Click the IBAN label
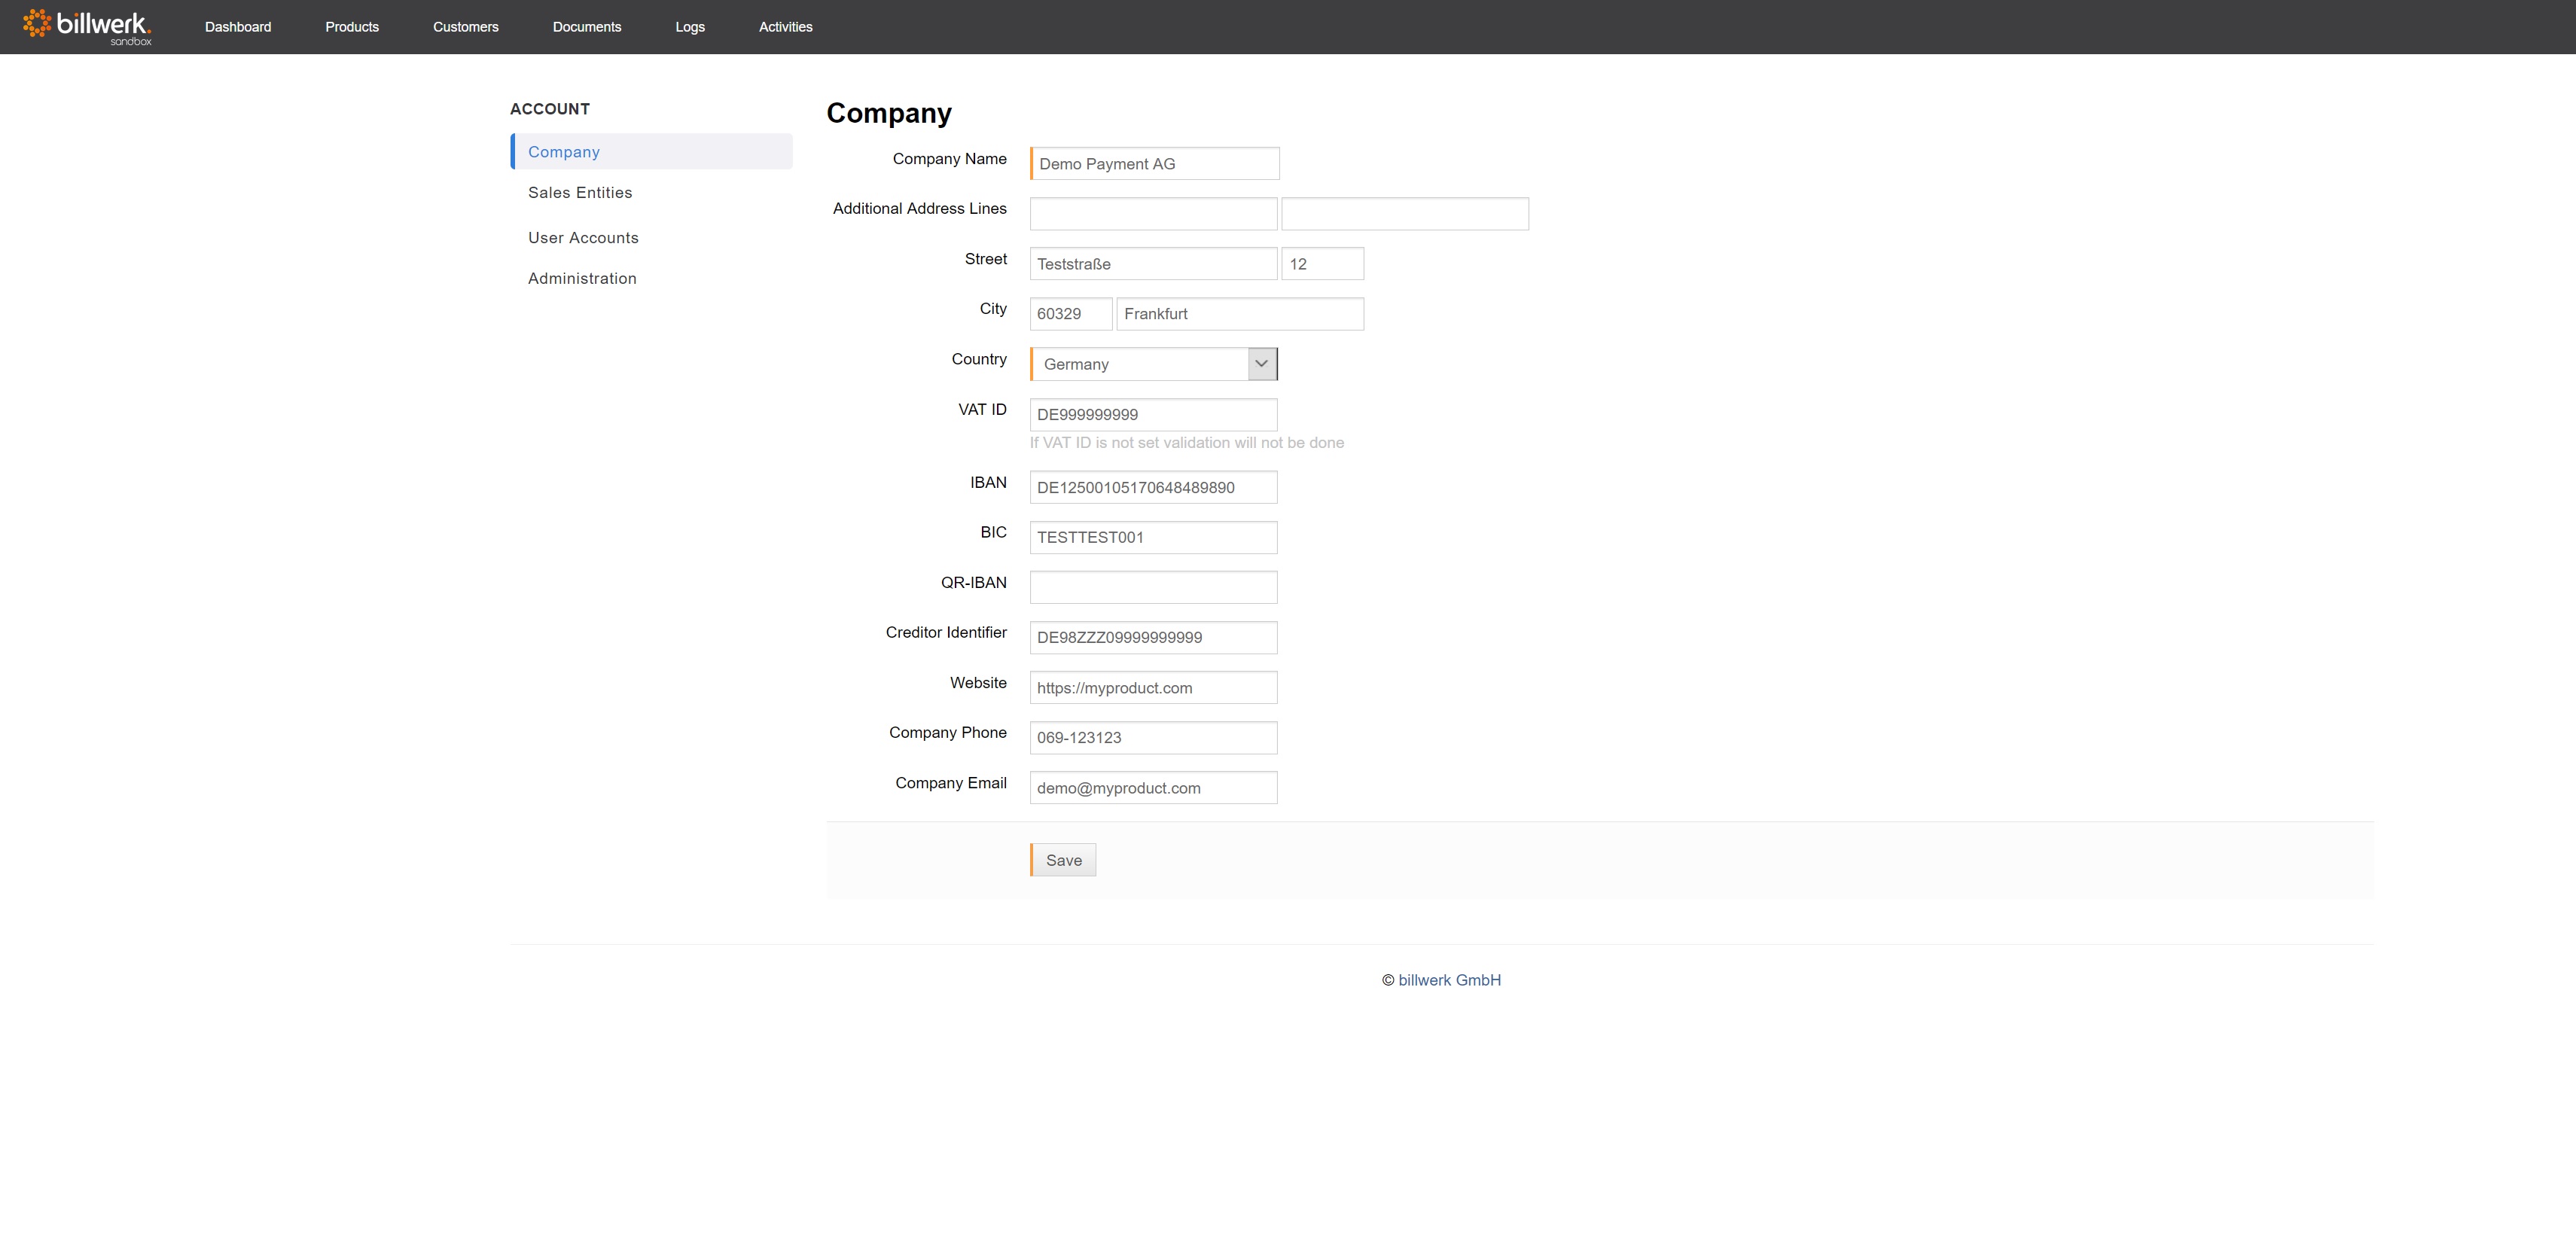2576x1234 pixels. (988, 483)
